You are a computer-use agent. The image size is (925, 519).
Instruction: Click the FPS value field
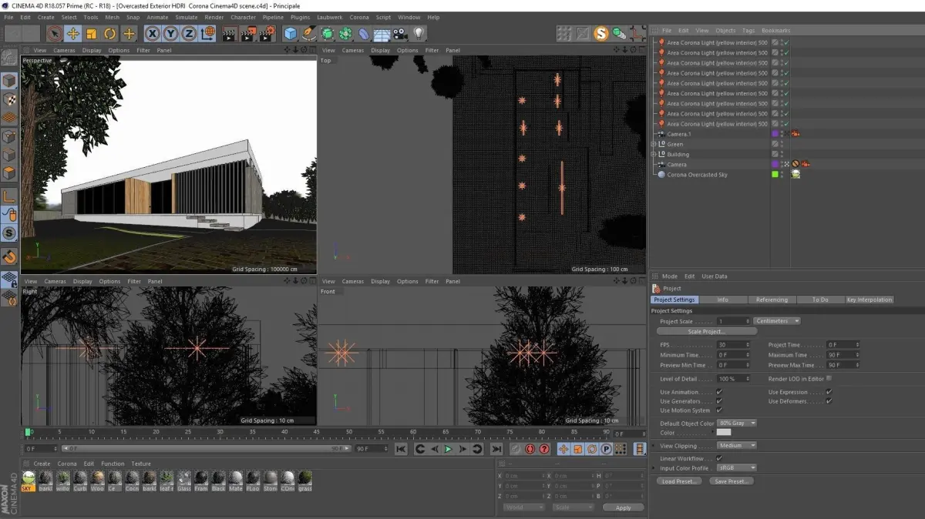pos(733,345)
